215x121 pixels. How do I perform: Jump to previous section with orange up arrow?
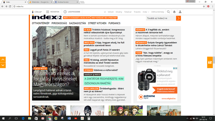3,59
